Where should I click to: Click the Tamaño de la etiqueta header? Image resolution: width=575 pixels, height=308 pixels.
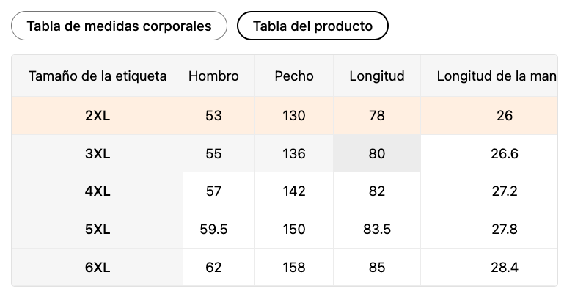(x=98, y=76)
